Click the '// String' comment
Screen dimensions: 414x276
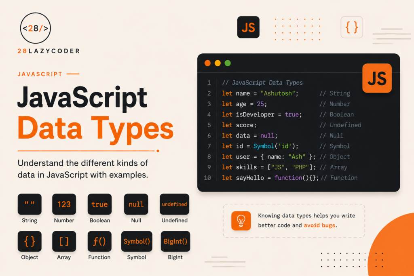[x=334, y=93]
